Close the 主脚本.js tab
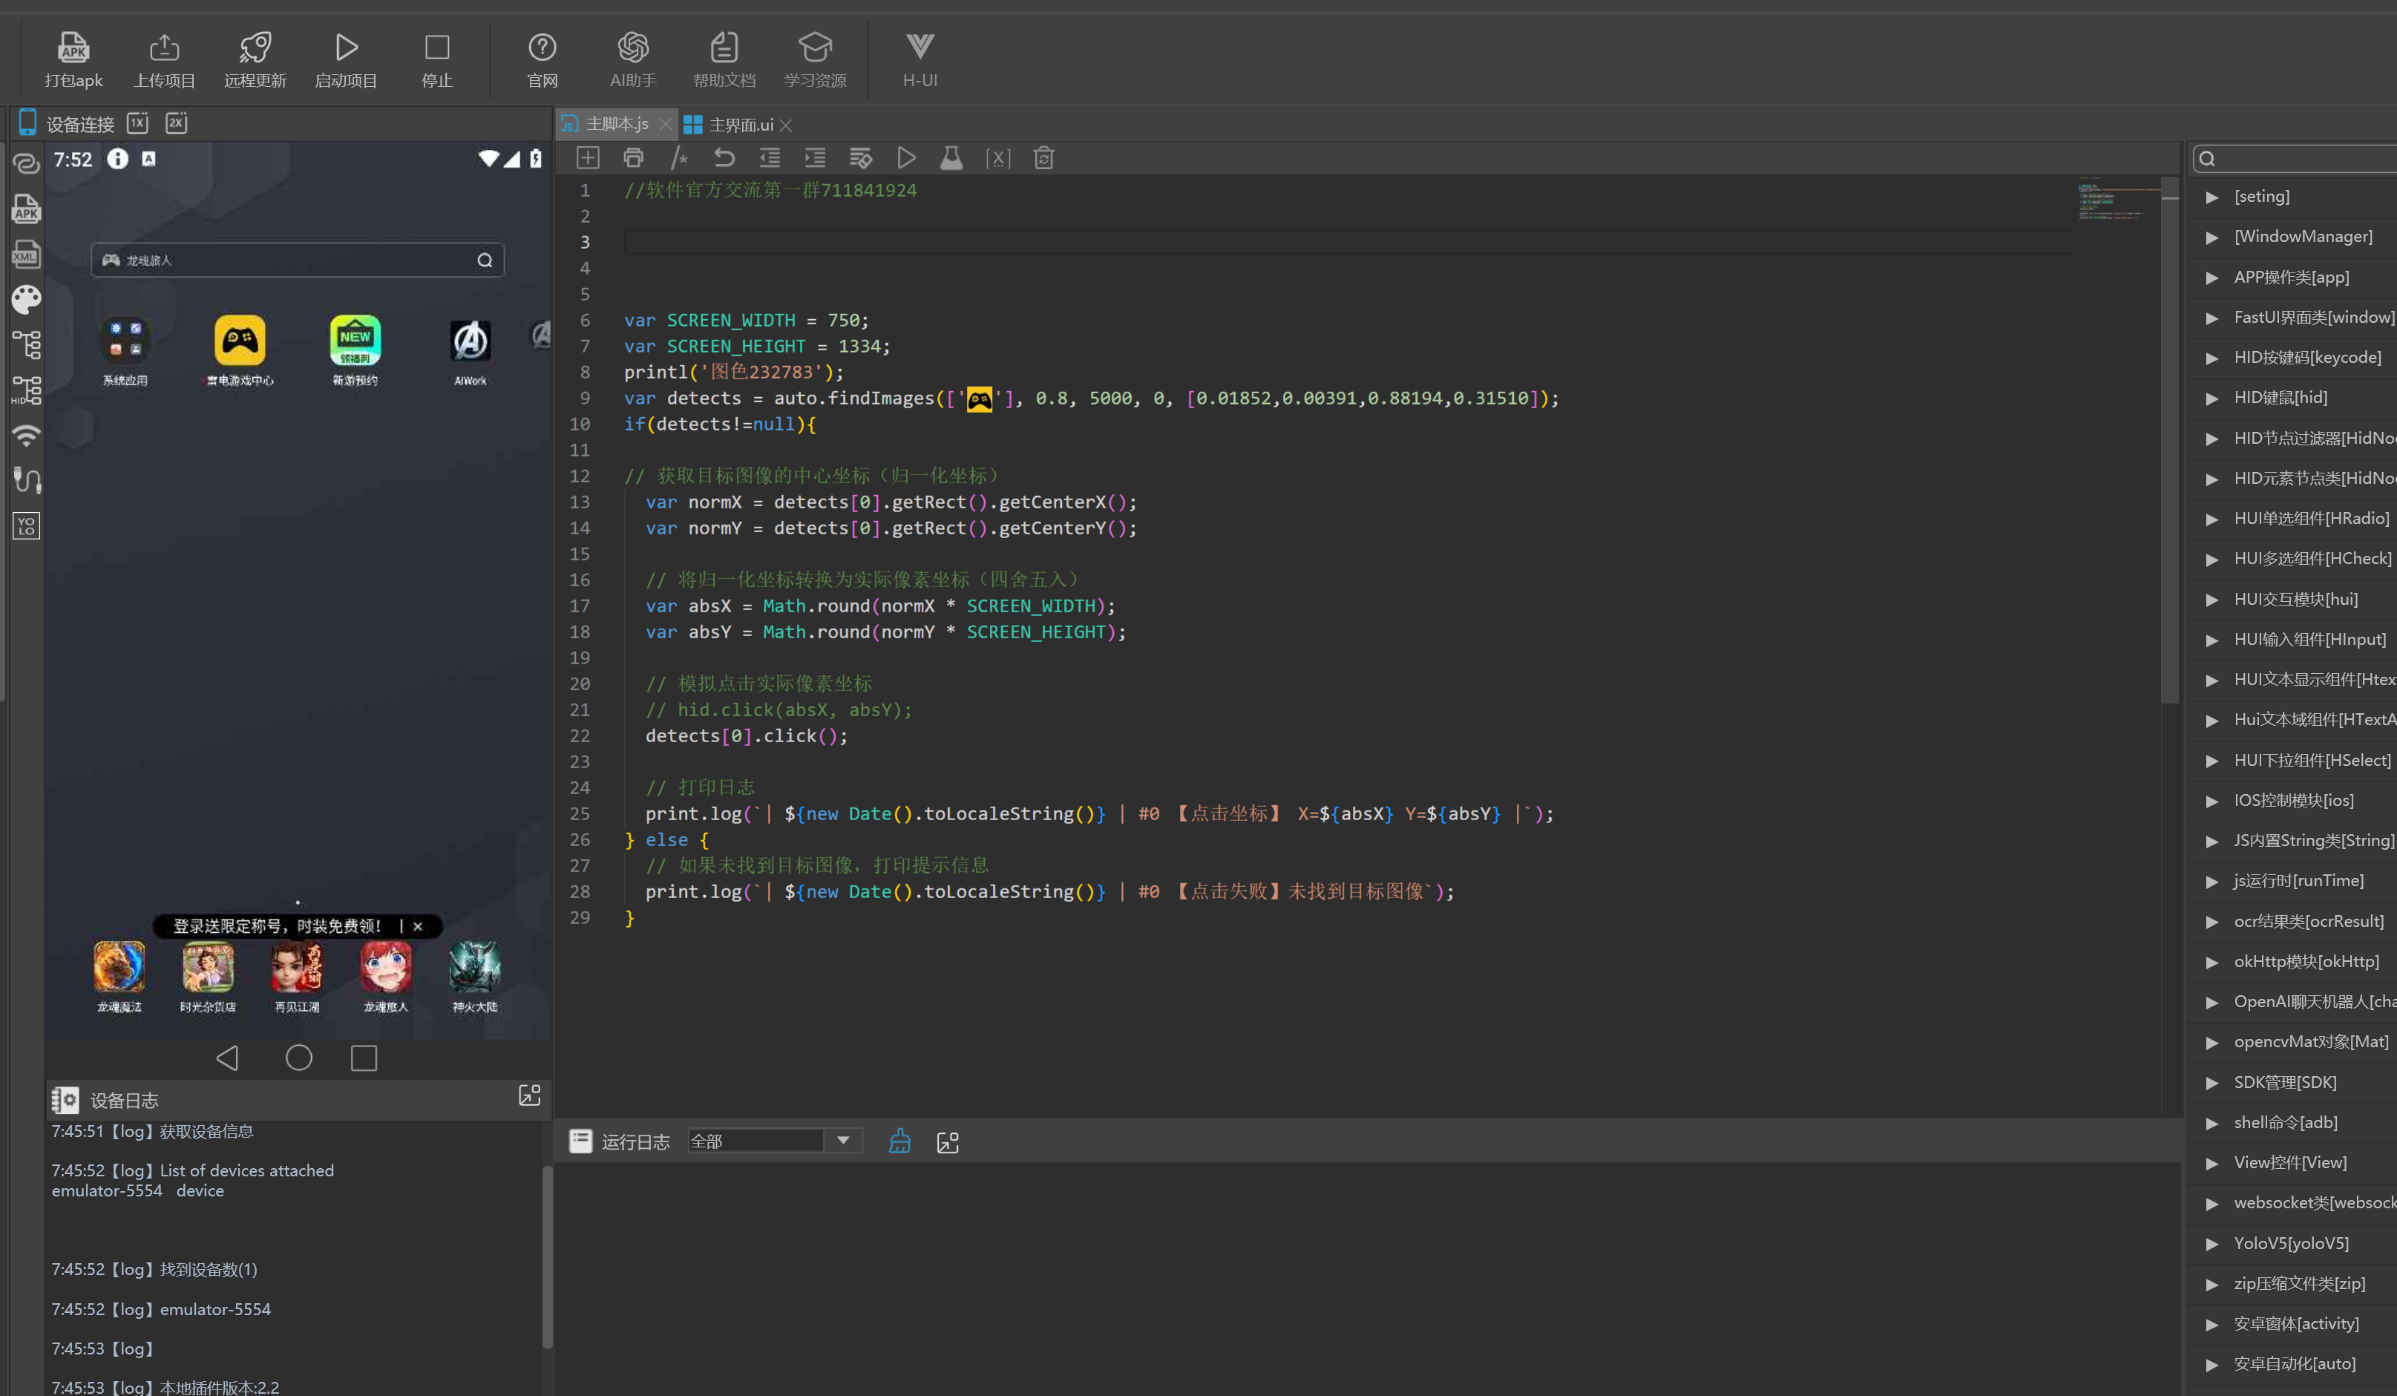This screenshot has width=2397, height=1396. pyautogui.click(x=665, y=125)
